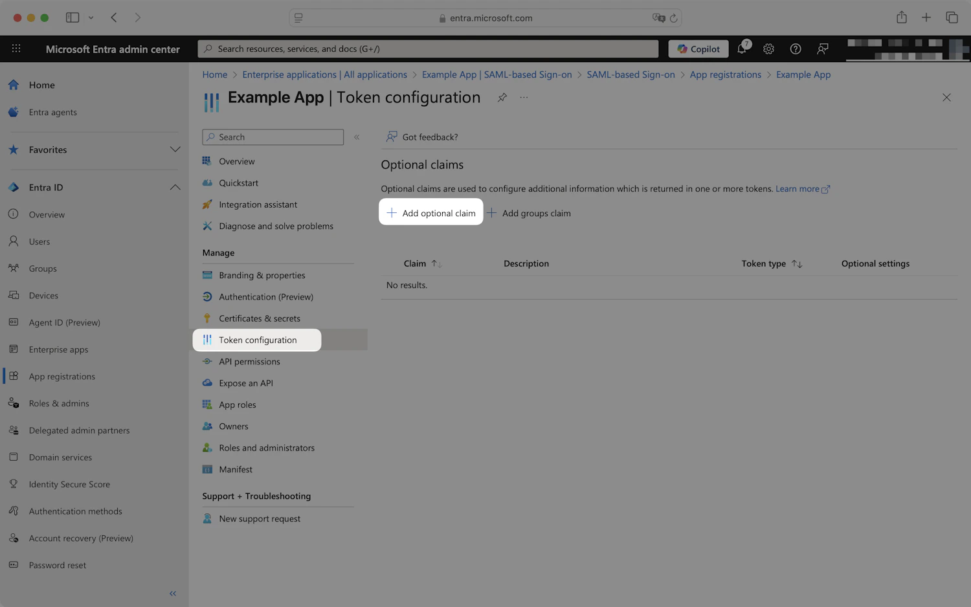Click the browser back arrow
971x607 pixels.
pyautogui.click(x=114, y=17)
